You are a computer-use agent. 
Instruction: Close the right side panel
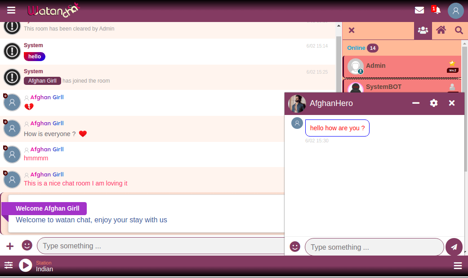coord(352,31)
